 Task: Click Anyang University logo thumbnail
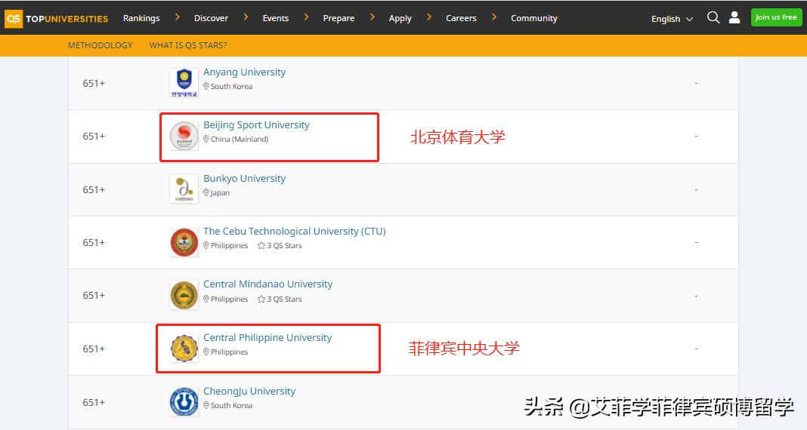[x=184, y=83]
